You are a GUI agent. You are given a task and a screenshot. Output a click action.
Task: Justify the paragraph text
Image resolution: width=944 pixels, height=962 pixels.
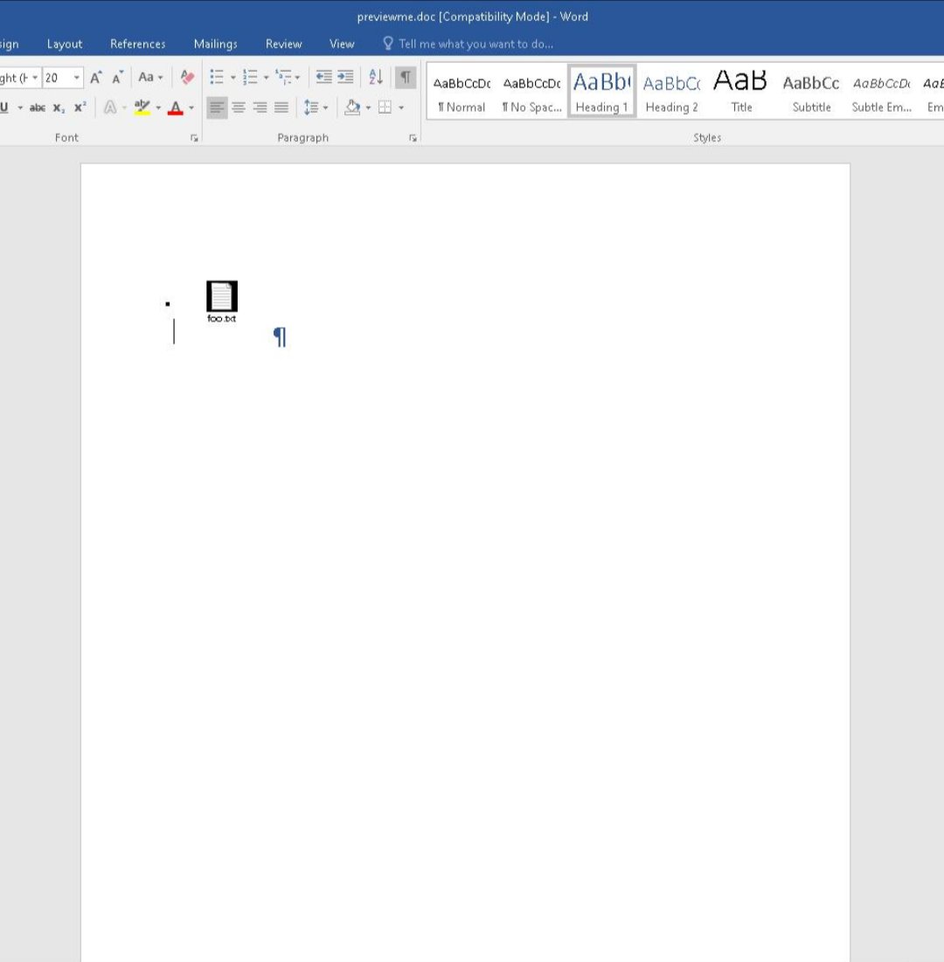pyautogui.click(x=281, y=108)
